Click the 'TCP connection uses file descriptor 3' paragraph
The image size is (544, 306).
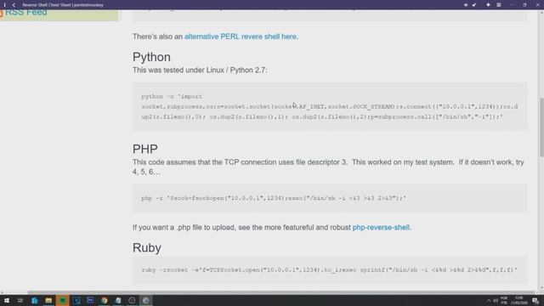(x=328, y=167)
